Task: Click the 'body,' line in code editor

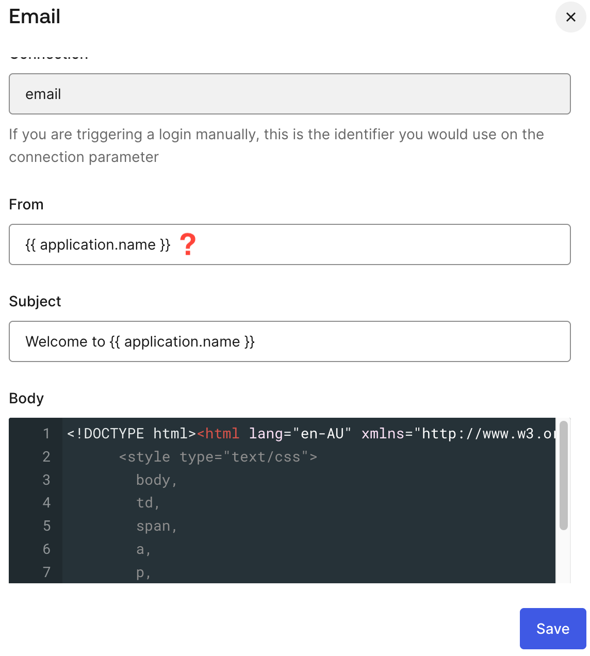Action: (x=157, y=480)
